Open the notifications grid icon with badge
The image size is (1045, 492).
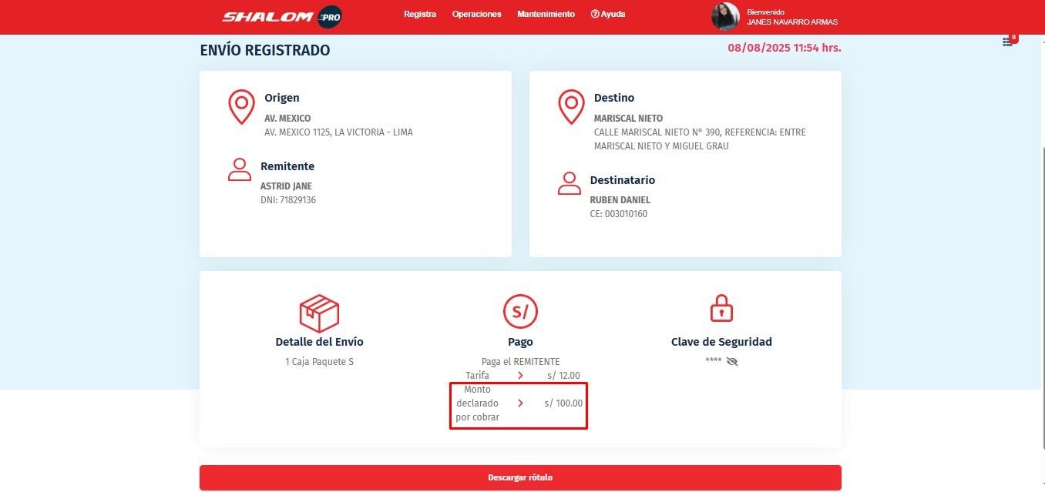tap(1008, 41)
